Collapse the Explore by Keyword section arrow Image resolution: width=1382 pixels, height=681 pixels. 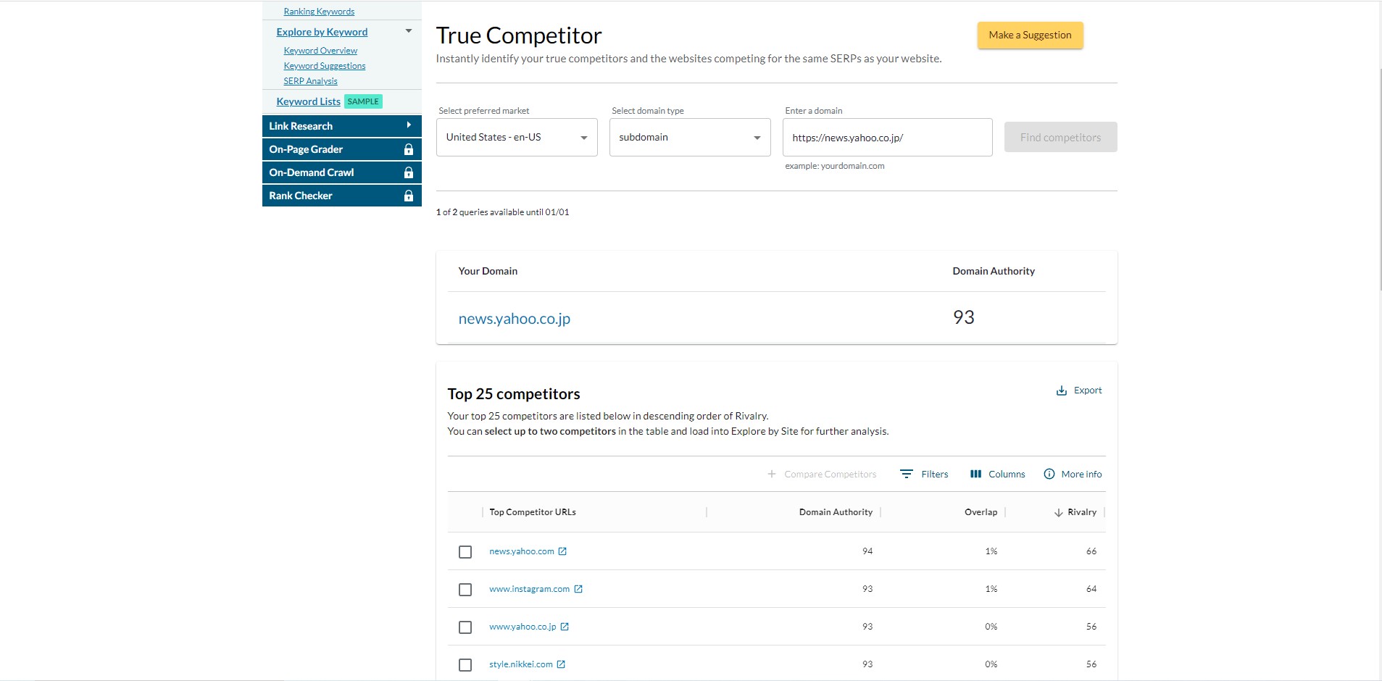point(409,31)
